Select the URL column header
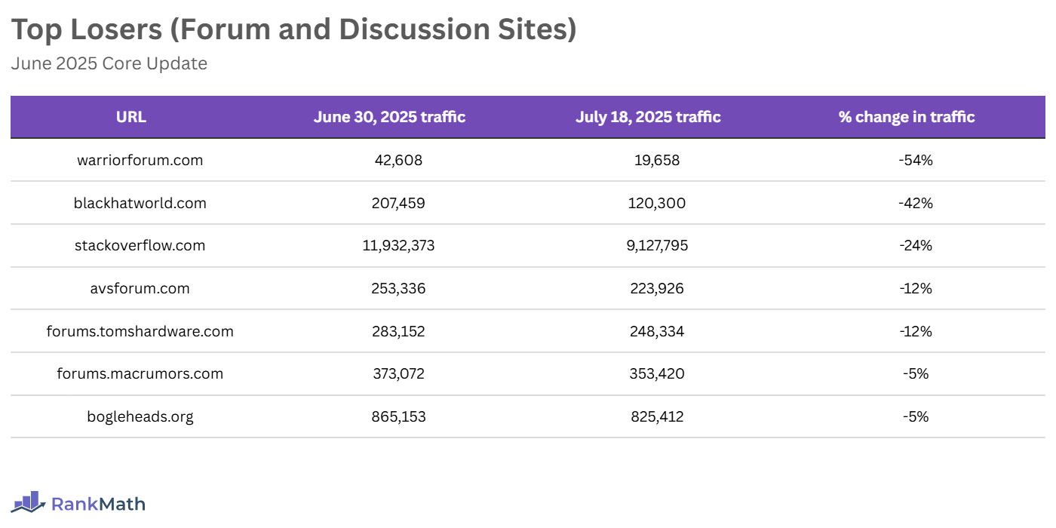This screenshot has height=528, width=1056. [131, 117]
